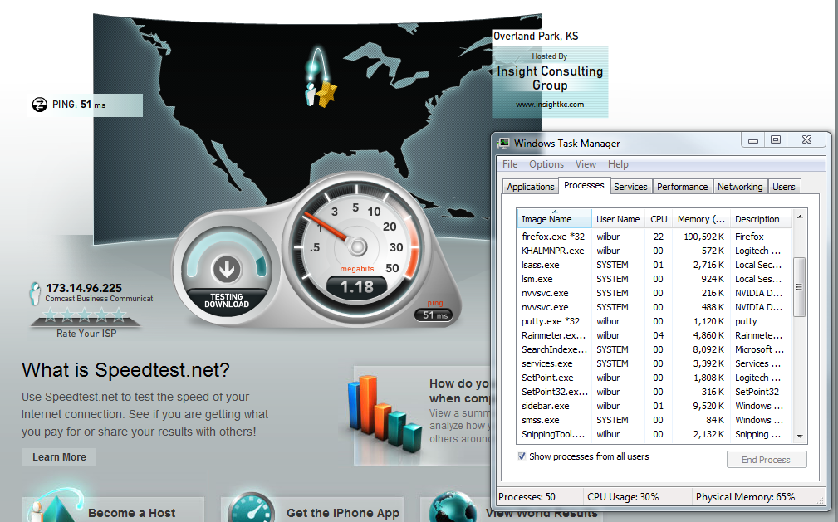Select the services.exe process row
Screen dimensions: 838x522
pyautogui.click(x=654, y=363)
